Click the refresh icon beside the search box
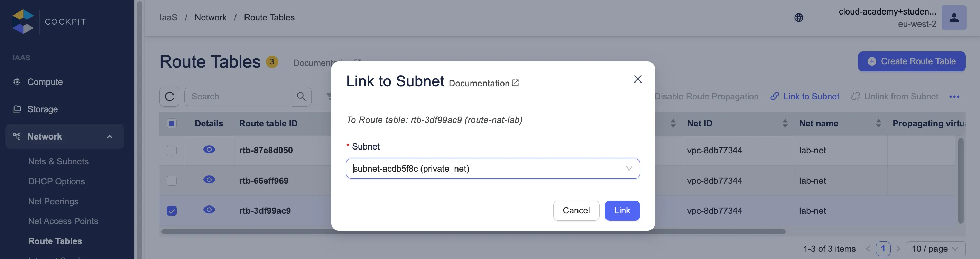The height and width of the screenshot is (259, 980). (169, 96)
